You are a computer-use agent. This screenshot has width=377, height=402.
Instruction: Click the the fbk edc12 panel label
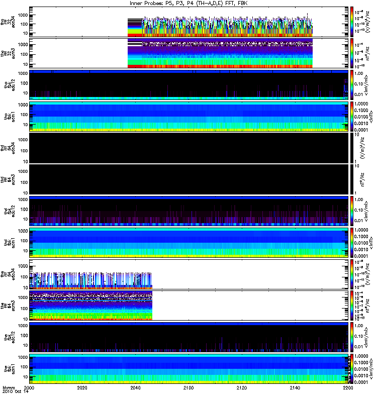[x=10, y=337]
